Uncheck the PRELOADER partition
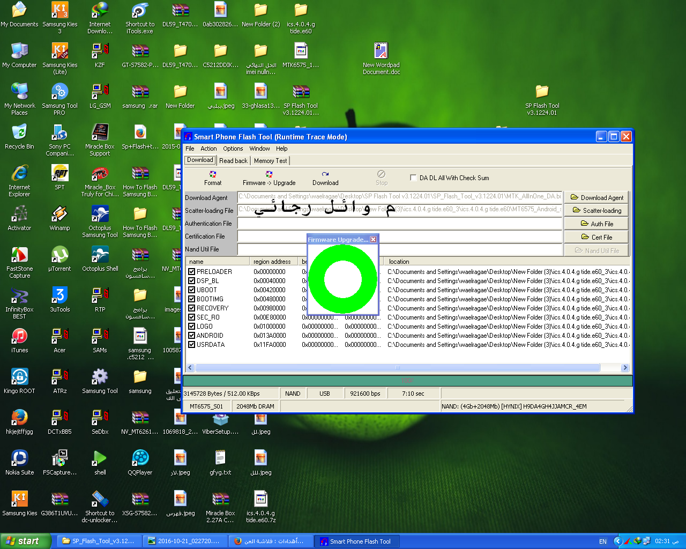 coord(191,272)
